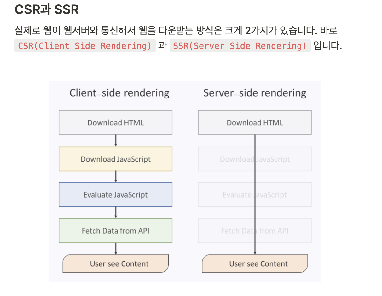Click the "Client-side rendering" diagram title
The width and height of the screenshot is (382, 296).
119,93
